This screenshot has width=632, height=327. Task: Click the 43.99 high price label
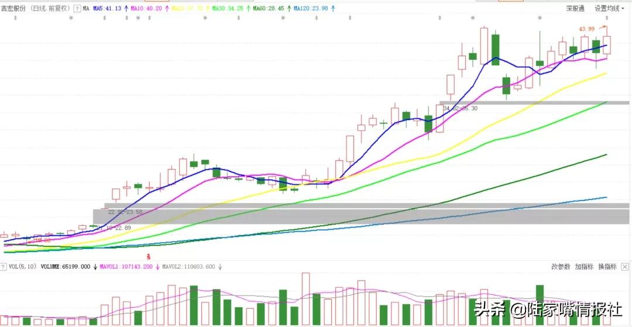point(586,29)
